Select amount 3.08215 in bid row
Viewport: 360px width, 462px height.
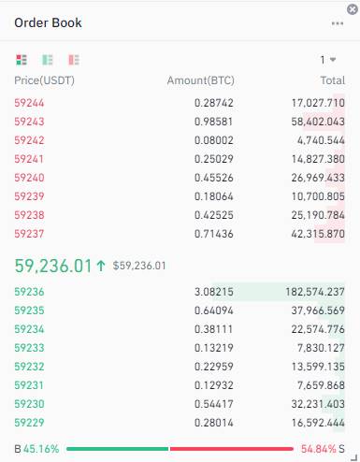pos(214,292)
